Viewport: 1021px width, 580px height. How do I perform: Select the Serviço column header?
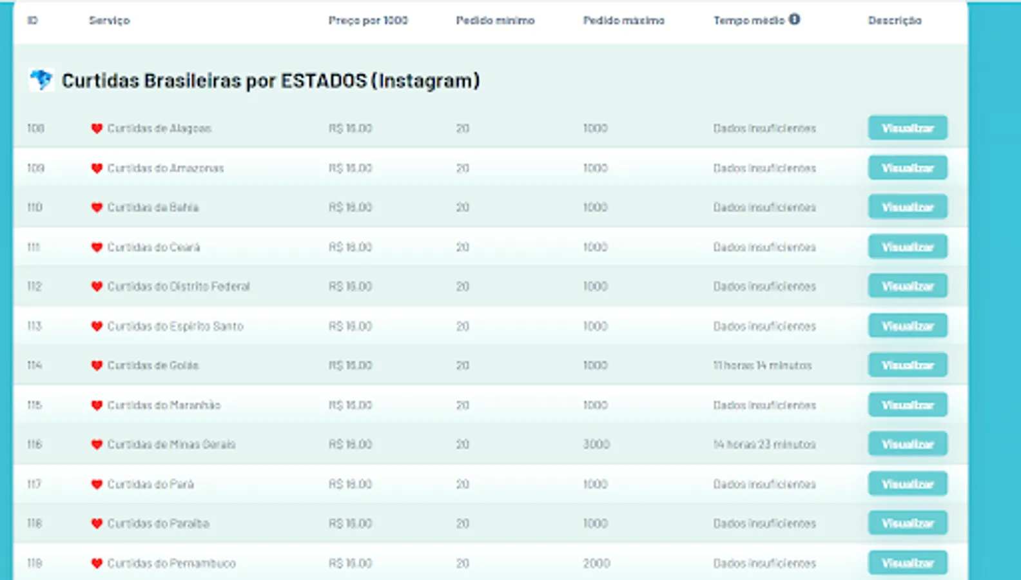[109, 21]
